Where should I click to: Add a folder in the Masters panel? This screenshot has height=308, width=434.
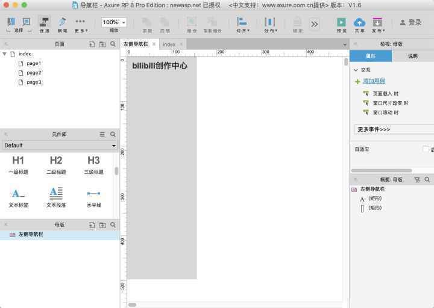tap(102, 225)
